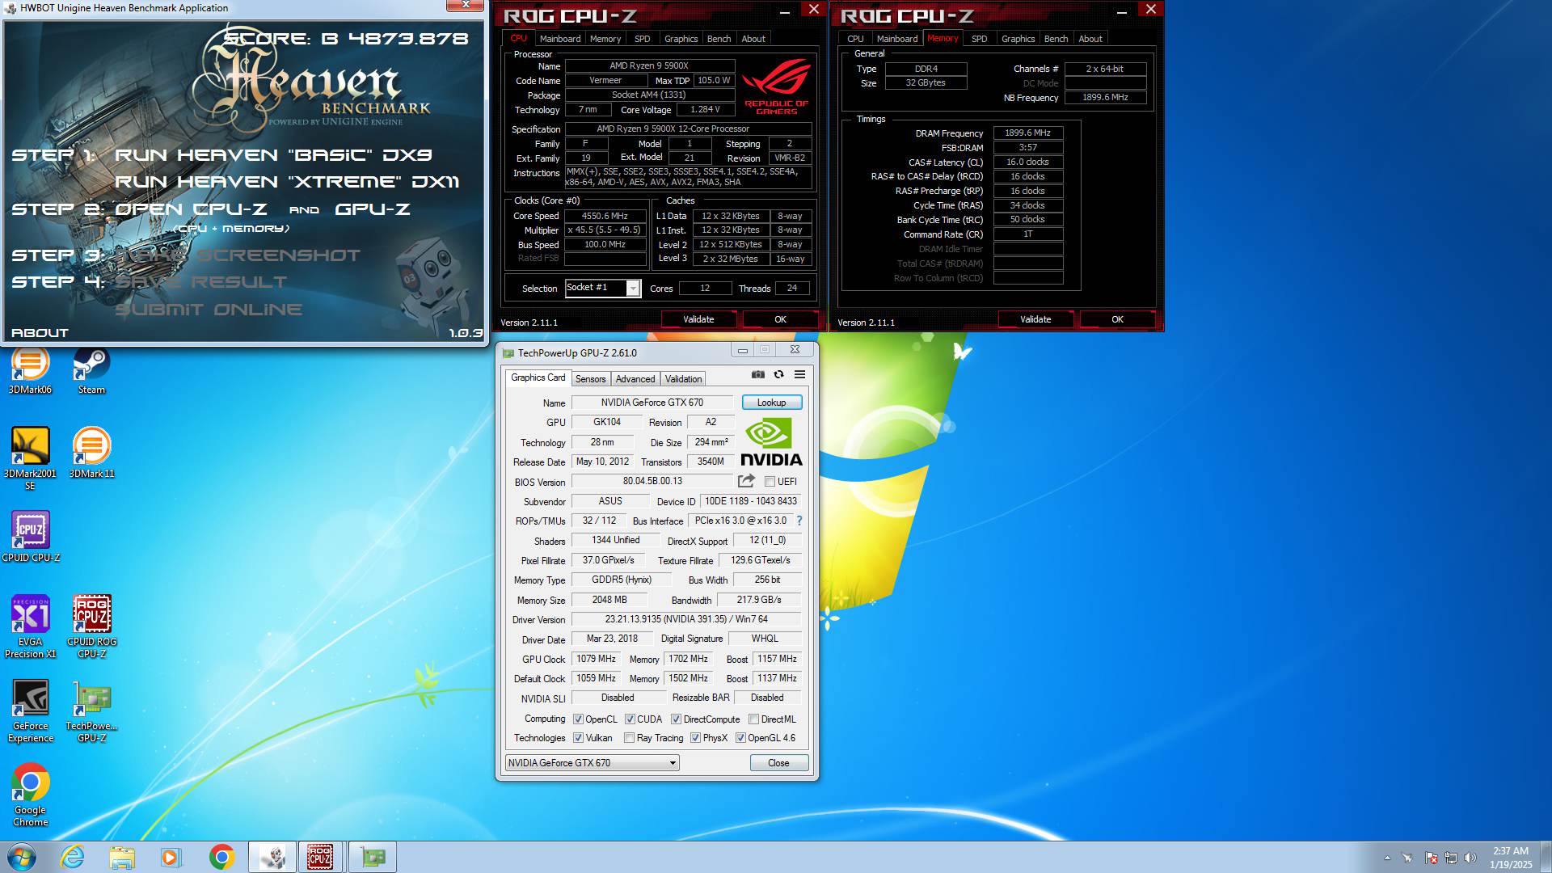Open the 3DMark06 desktop shortcut

click(x=30, y=370)
